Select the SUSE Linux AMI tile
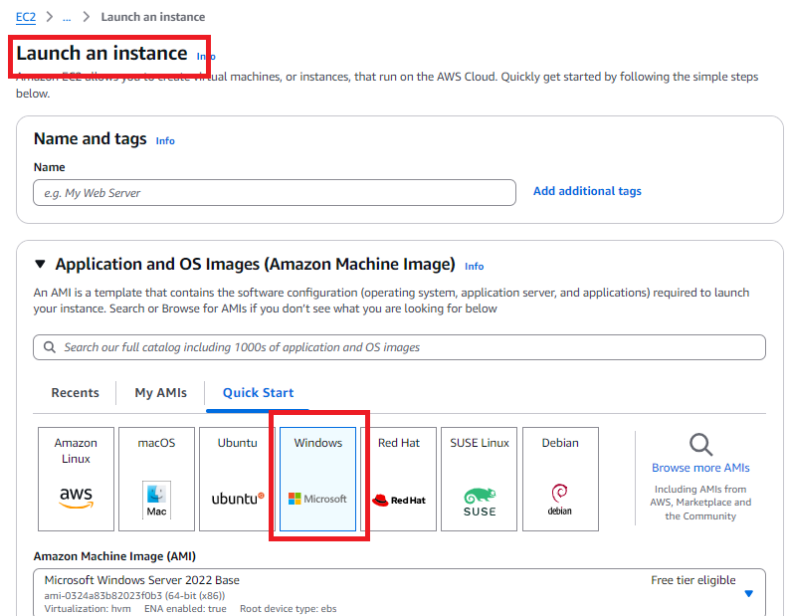Viewport: 790px width, 616px height. point(480,479)
